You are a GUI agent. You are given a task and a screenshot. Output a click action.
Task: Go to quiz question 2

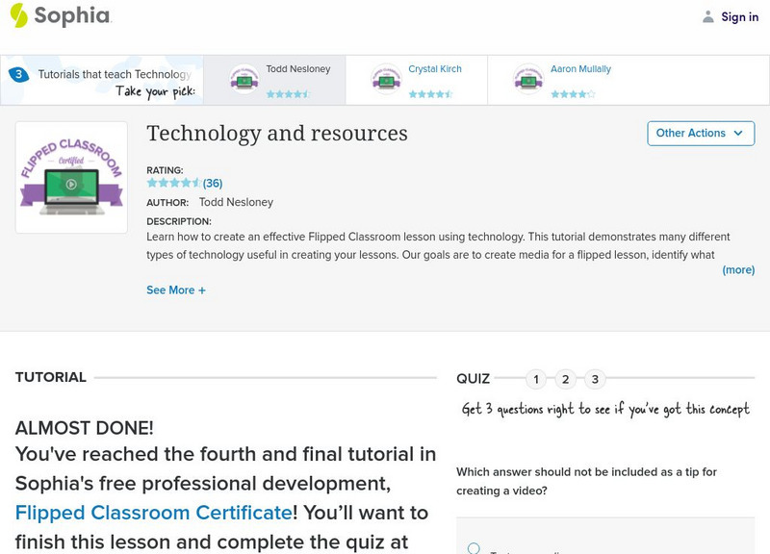tap(565, 379)
